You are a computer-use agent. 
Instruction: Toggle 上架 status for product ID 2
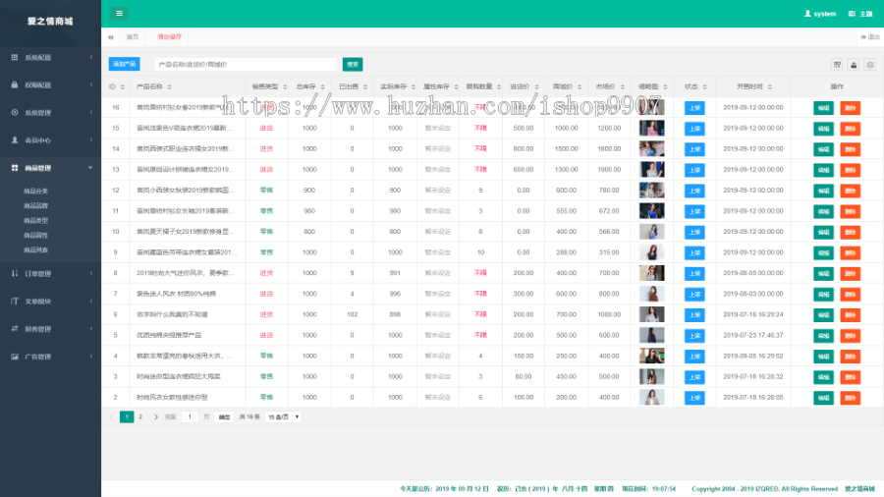point(694,398)
